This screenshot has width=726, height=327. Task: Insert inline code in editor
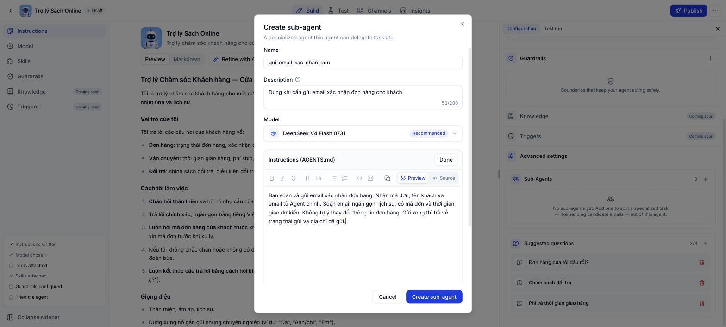coord(359,178)
